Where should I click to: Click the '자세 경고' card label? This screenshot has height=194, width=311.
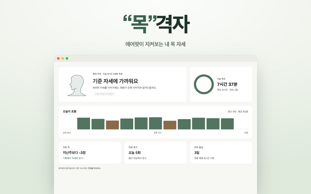coord(133,147)
